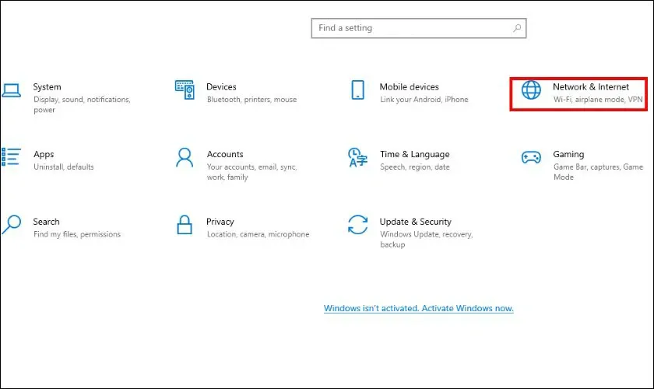Click the Update & Security arrows icon
654x389 pixels.
point(357,225)
